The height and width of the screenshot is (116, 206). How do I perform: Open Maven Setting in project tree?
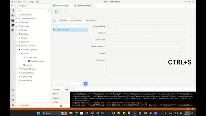26,81
